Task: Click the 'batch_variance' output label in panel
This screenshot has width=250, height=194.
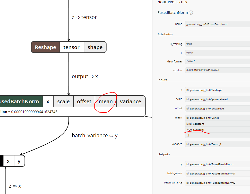Action: [x=173, y=182]
